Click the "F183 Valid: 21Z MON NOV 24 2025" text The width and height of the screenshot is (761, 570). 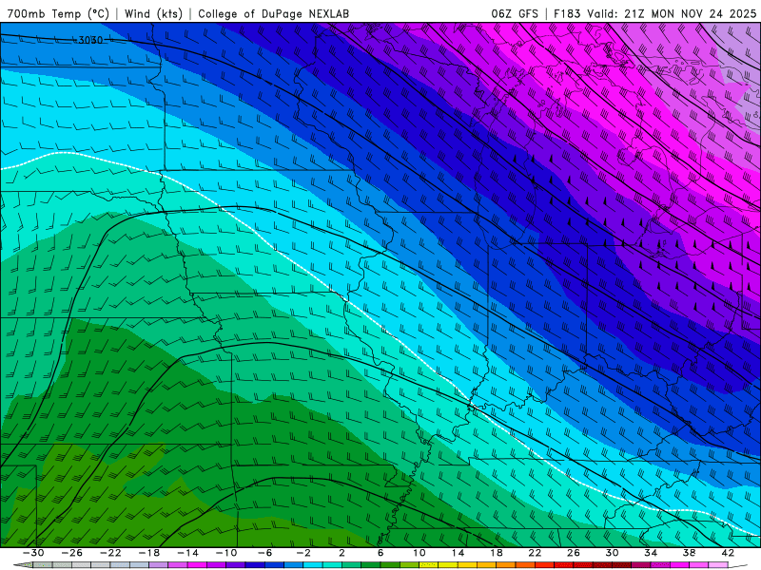[654, 13]
